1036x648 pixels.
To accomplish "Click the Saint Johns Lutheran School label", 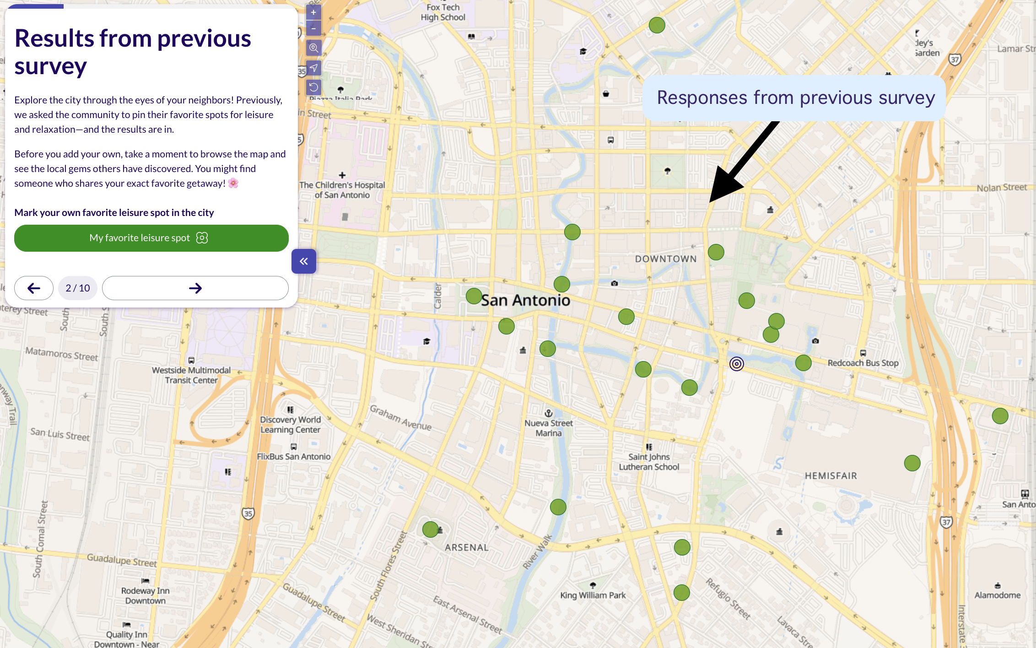I will click(649, 462).
